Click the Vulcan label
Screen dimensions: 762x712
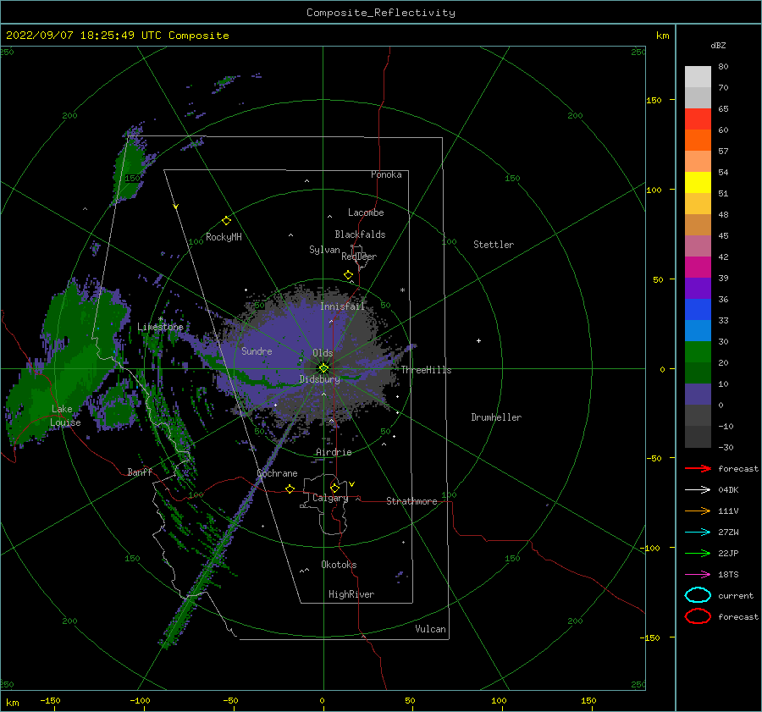pos(430,629)
